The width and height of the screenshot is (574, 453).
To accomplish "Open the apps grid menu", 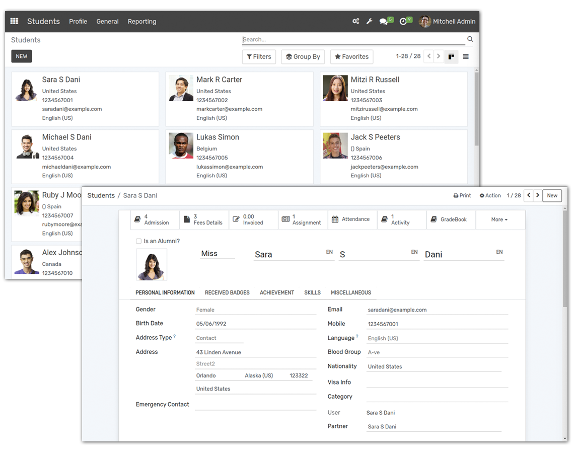I will coord(14,21).
